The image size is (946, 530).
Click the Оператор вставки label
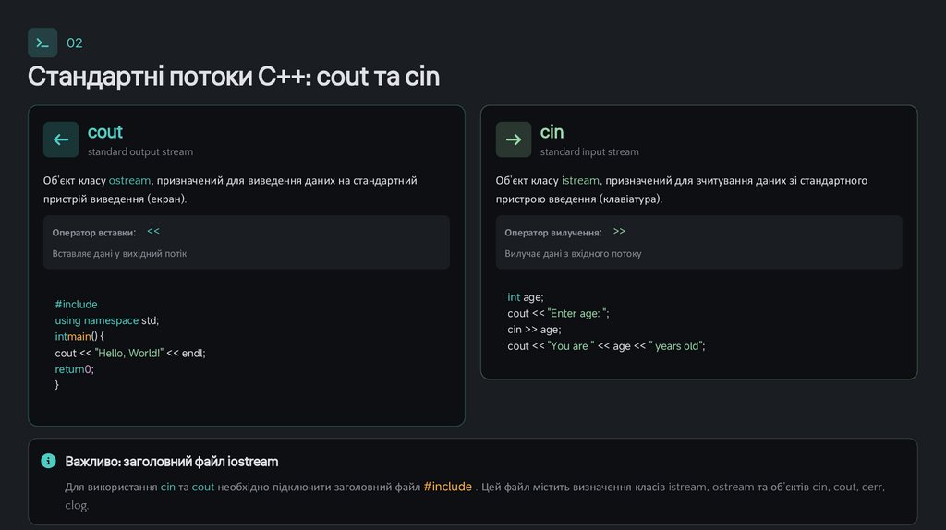coord(93,233)
